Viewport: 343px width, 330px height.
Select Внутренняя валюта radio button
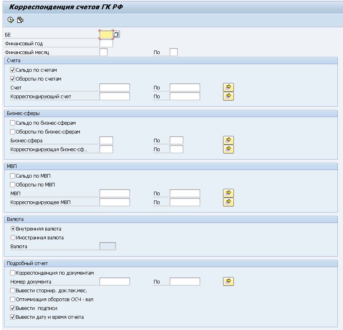13,229
